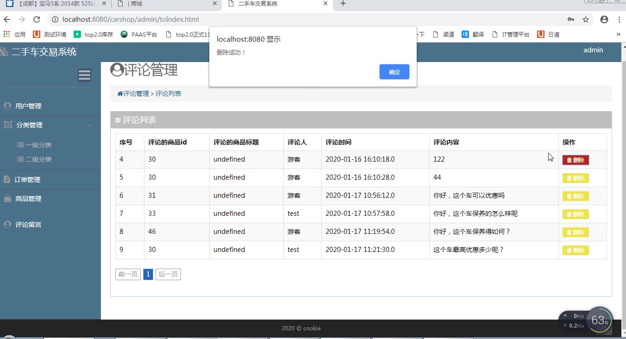Click the comment text 这个车最高优惠多少呢？
This screenshot has height=339, width=626.
(469, 250)
